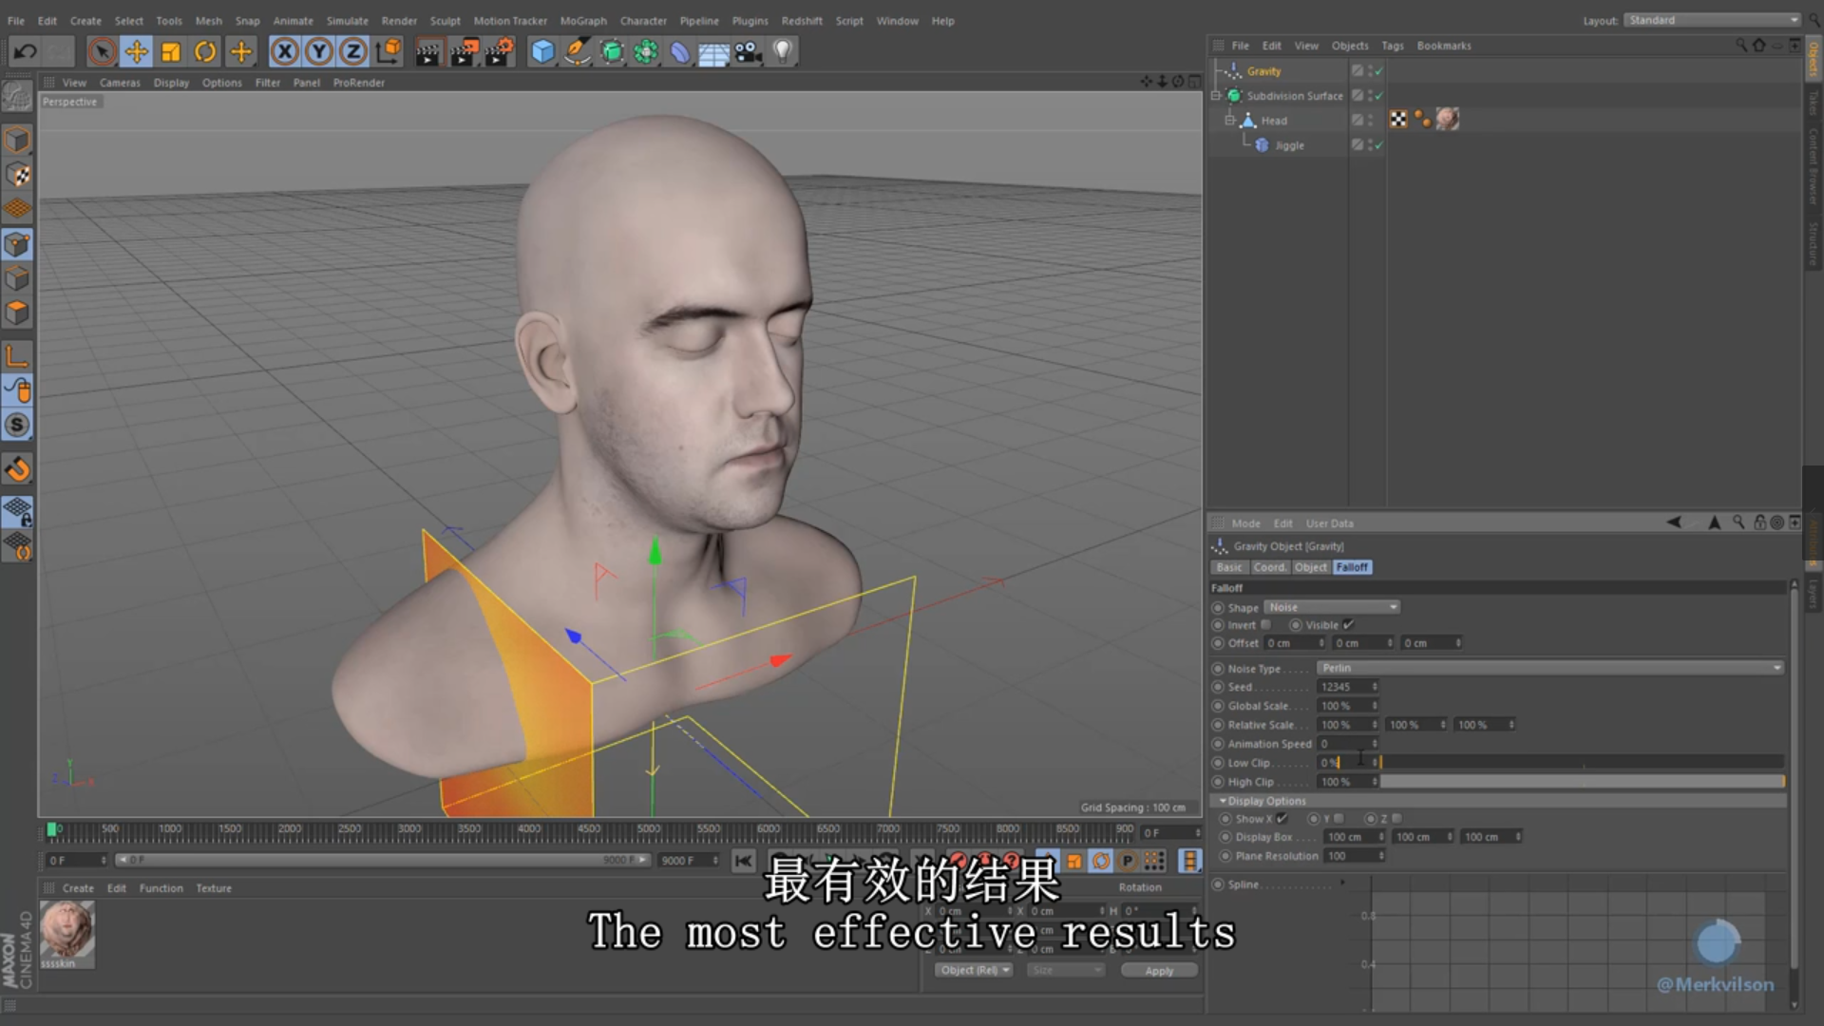This screenshot has height=1026, width=1824.
Task: Open the Noise Type Perlin dropdown
Action: (1550, 668)
